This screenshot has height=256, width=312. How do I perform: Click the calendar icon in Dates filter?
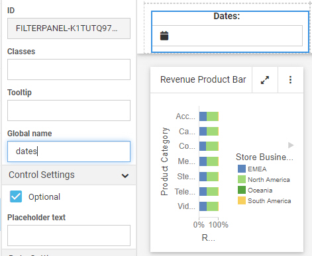(x=164, y=36)
